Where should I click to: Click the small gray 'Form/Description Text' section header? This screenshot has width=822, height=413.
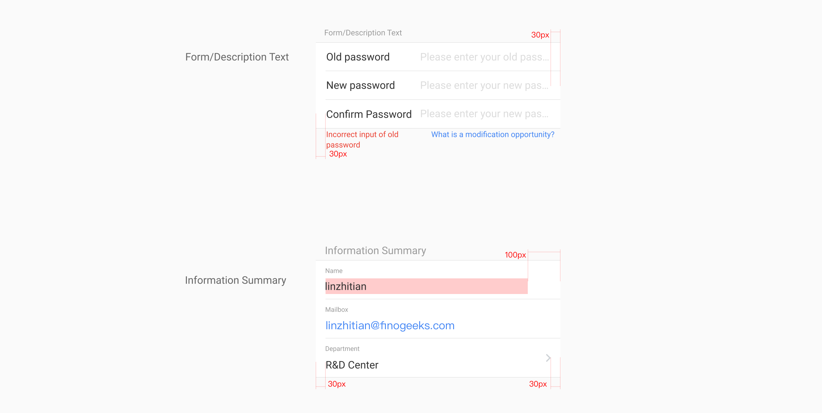[x=363, y=33]
